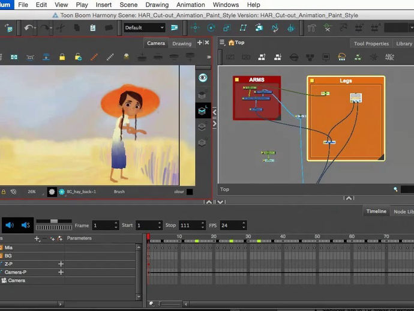The height and width of the screenshot is (311, 414).
Task: Select the Rotate tool icon
Action: click(211, 28)
